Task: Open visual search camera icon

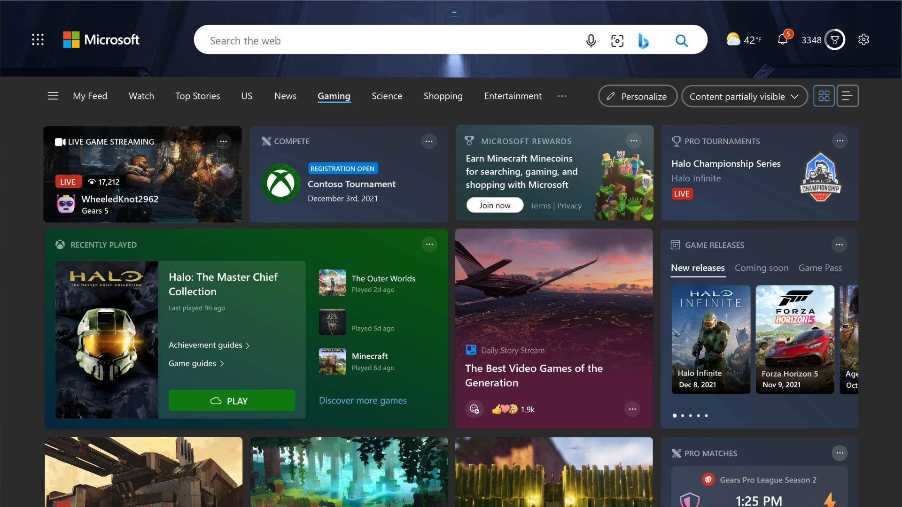Action: click(x=617, y=41)
